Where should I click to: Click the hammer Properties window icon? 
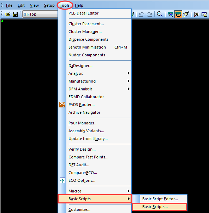tap(196, 14)
